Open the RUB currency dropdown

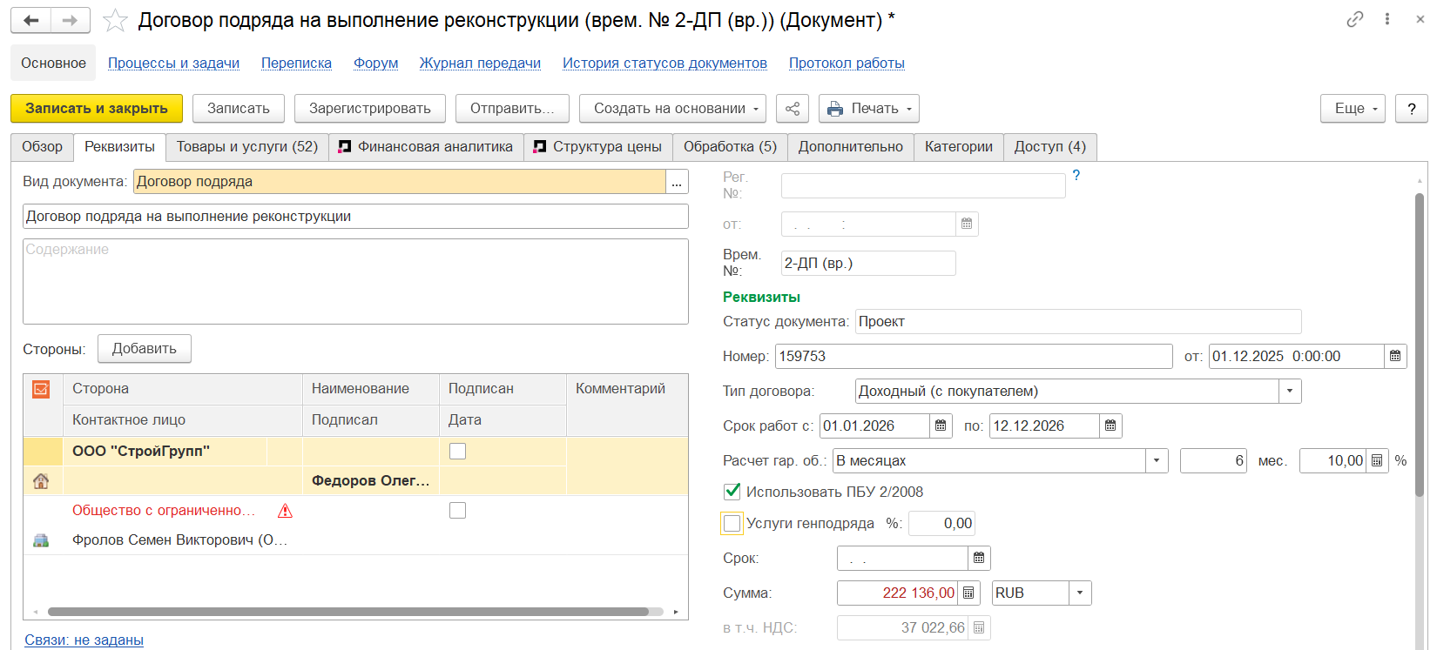1080,593
